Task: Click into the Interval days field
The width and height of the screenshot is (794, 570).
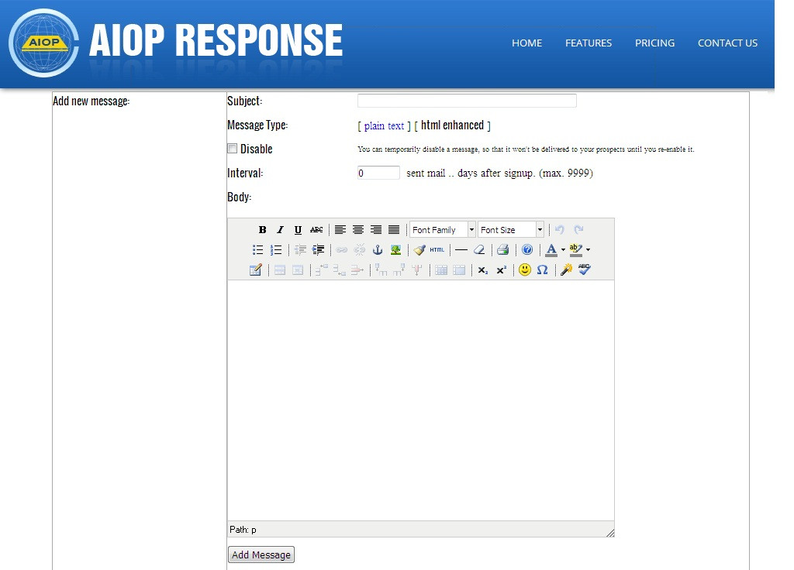Action: pyautogui.click(x=378, y=173)
